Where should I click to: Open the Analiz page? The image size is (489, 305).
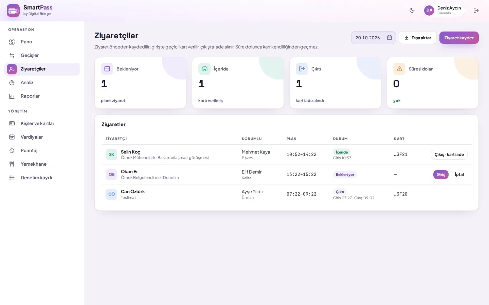[42, 83]
